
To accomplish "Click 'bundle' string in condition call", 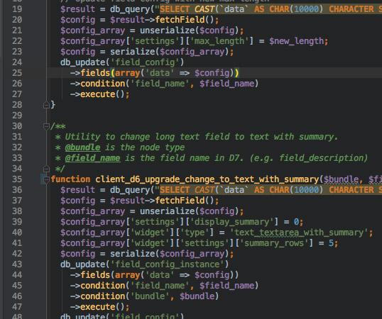I will [x=150, y=296].
